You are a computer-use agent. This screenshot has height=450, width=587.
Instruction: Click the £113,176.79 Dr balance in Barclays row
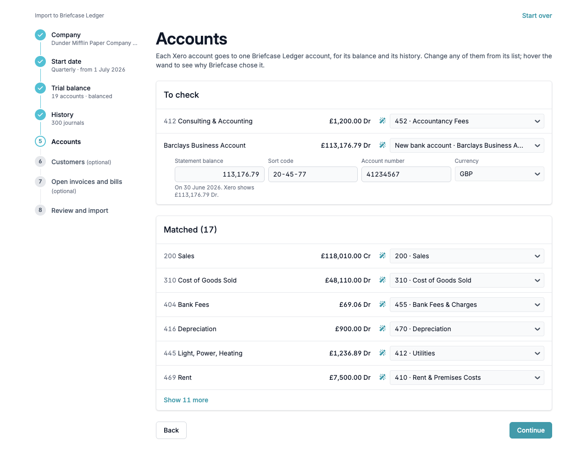click(x=346, y=145)
